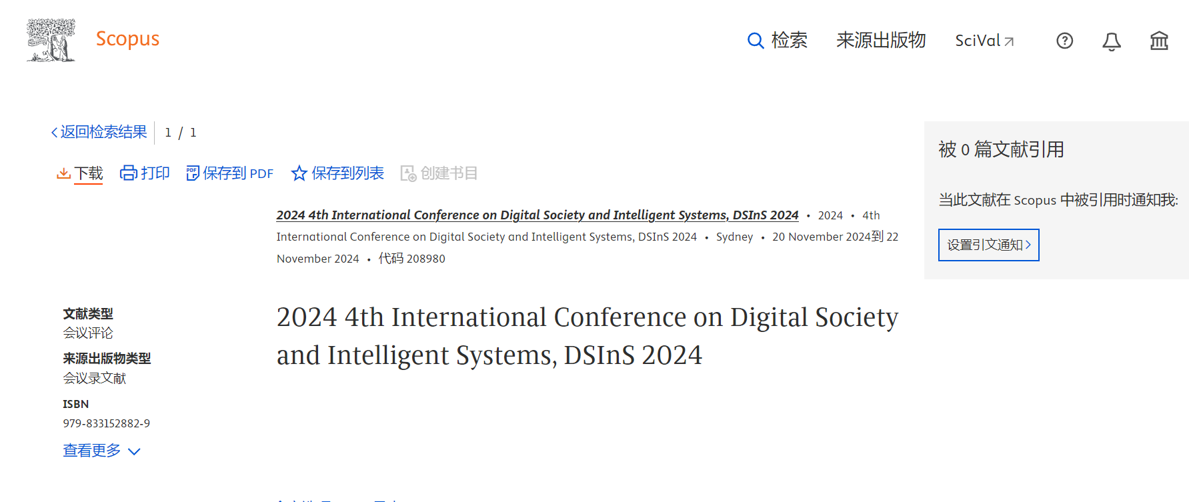The width and height of the screenshot is (1189, 502).
Task: Open the 来源出版物 menu item
Action: (880, 41)
